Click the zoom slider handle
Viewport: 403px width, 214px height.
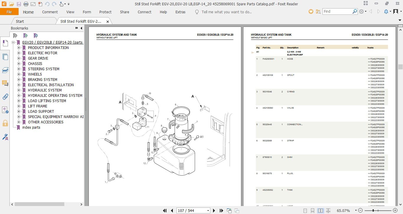click(x=373, y=211)
